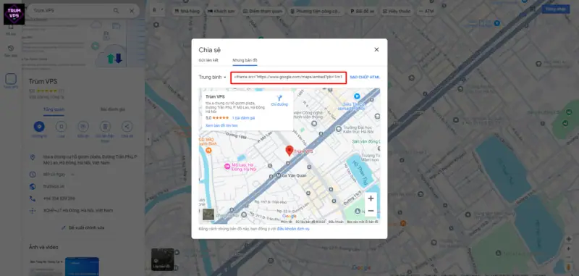Click the iframe embed code field
This screenshot has height=276, width=579.
(x=288, y=78)
